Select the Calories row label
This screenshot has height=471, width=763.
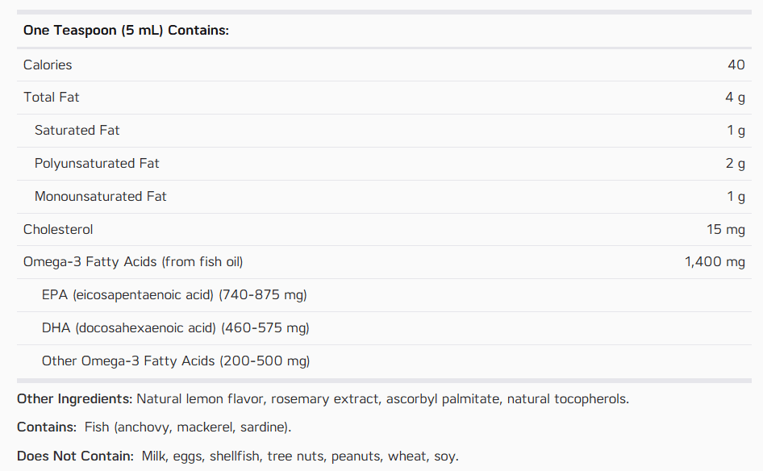click(x=48, y=65)
